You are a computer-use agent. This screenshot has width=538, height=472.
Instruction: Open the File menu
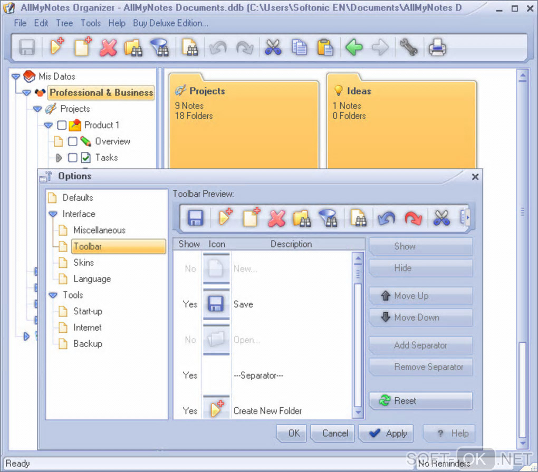coord(20,23)
